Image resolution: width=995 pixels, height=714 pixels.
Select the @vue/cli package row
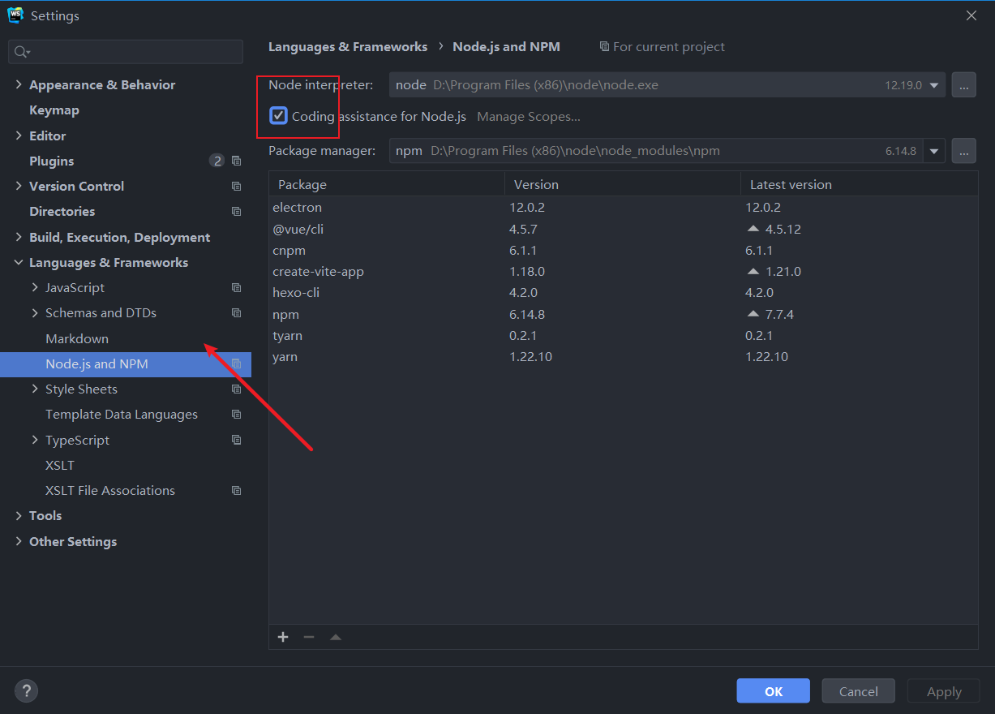coord(623,229)
